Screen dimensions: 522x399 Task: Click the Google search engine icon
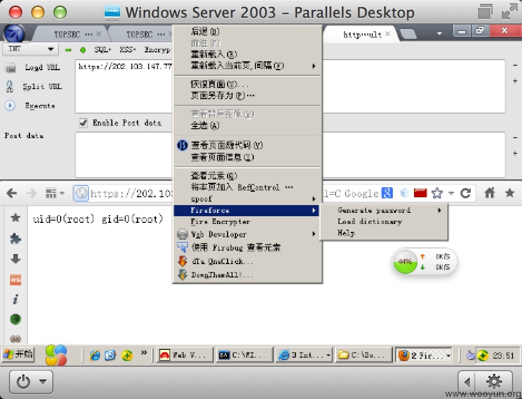(387, 193)
